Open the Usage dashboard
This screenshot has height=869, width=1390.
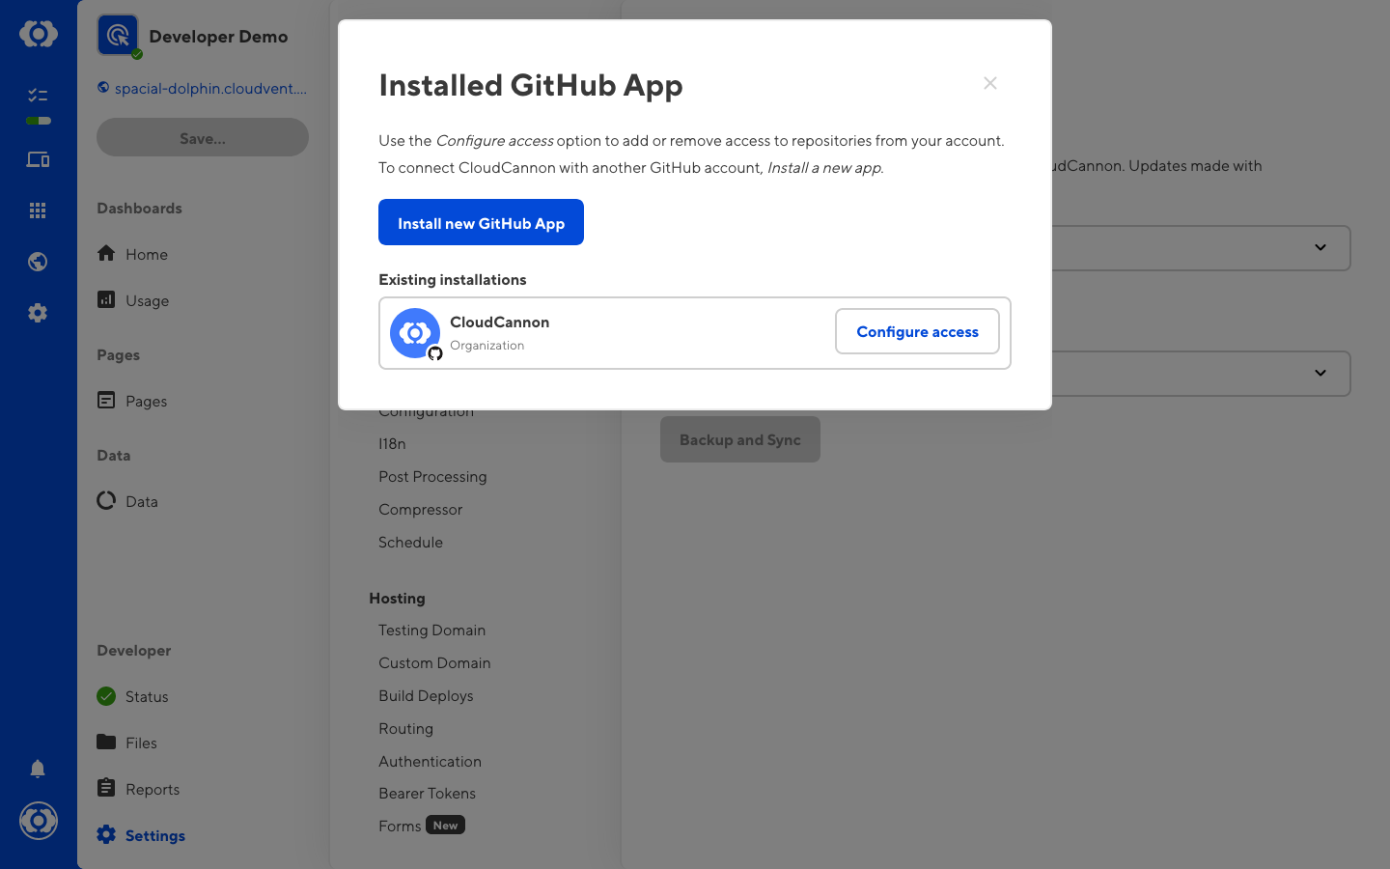[x=147, y=300]
